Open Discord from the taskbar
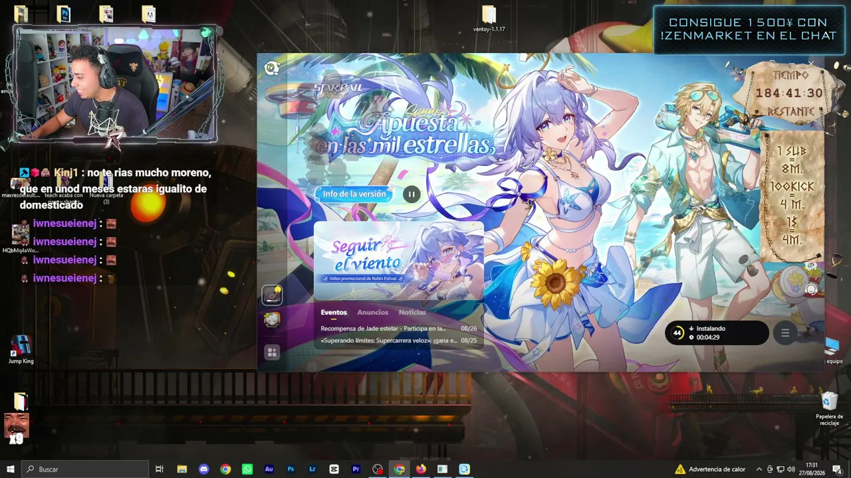This screenshot has height=478, width=851. pos(204,469)
